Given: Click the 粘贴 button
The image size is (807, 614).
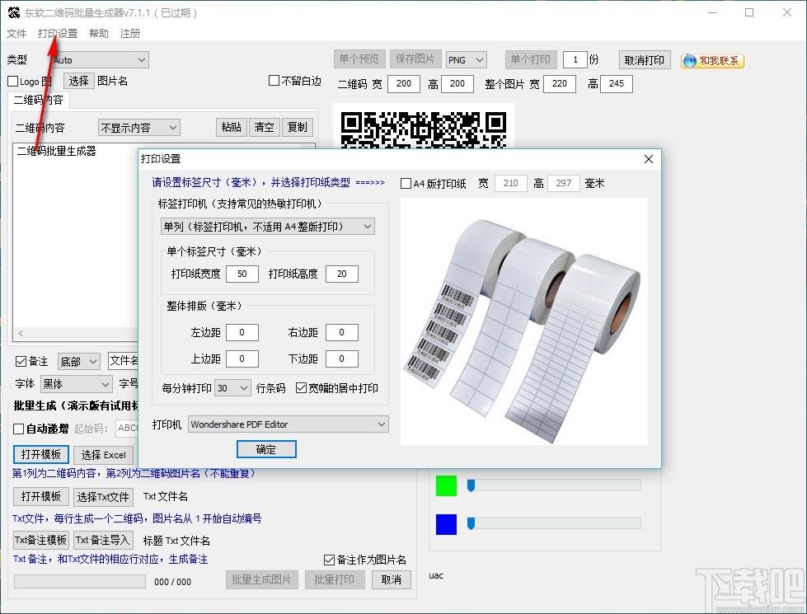Looking at the screenshot, I should (x=231, y=127).
